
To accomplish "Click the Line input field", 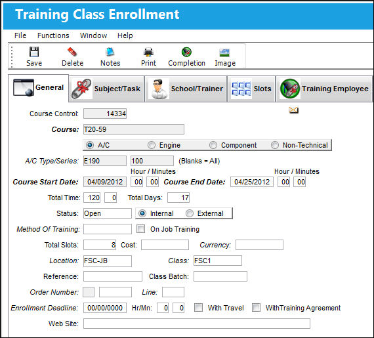I will pos(173,292).
